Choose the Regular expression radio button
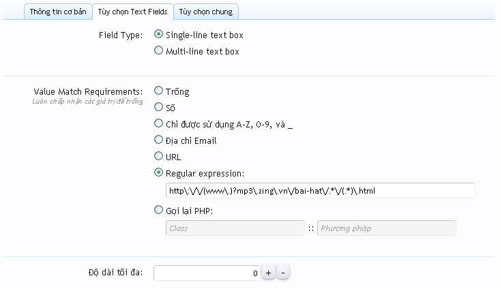The image size is (500, 289). pos(158,172)
